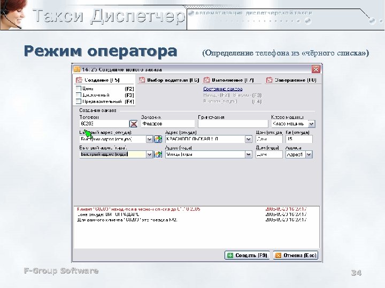
Task: Switch to the Создание (F5) tab
Action: tap(104, 80)
